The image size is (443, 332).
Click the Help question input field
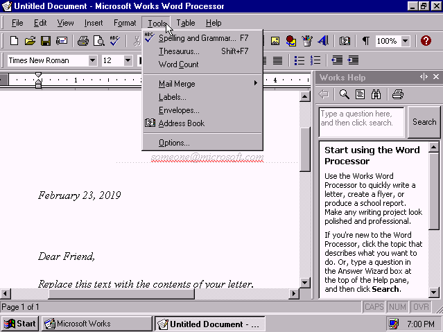(362, 122)
